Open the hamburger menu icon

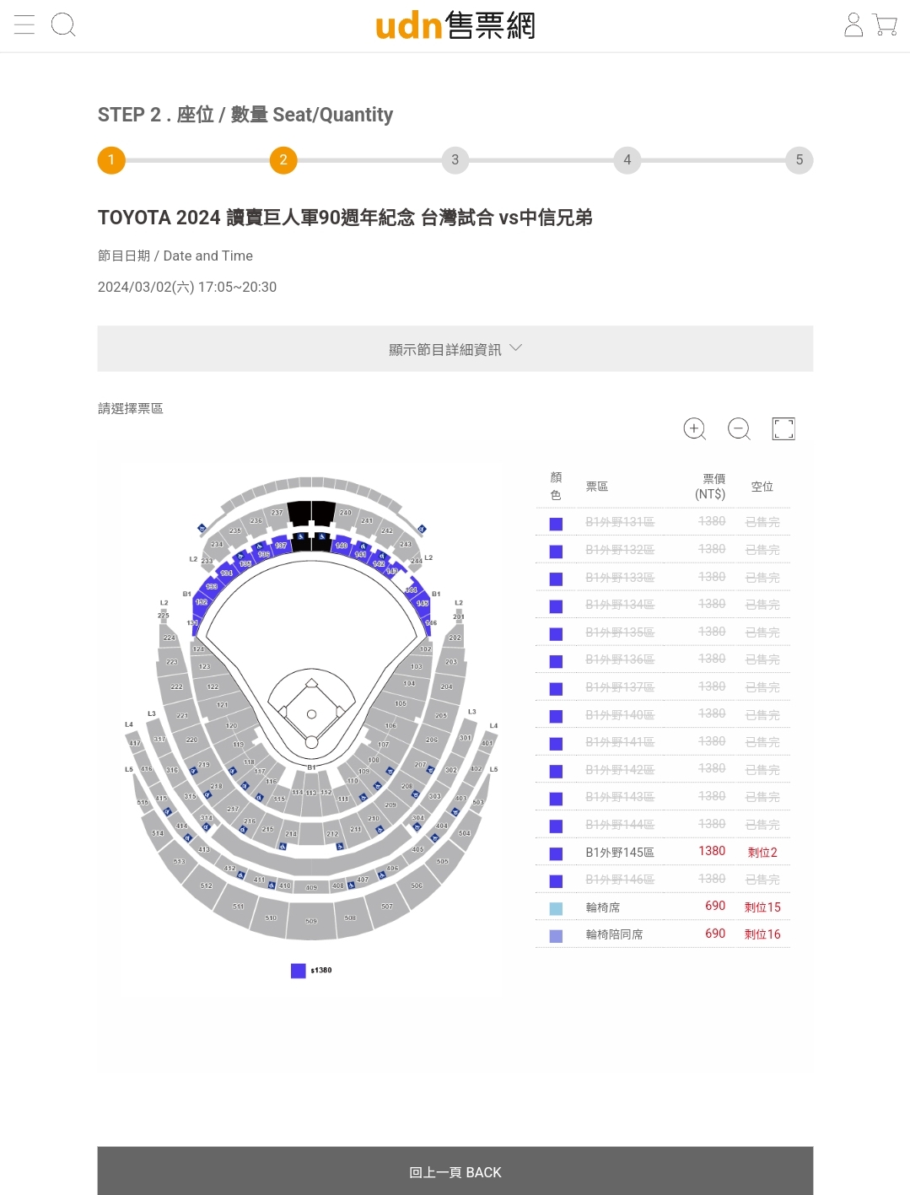click(24, 24)
